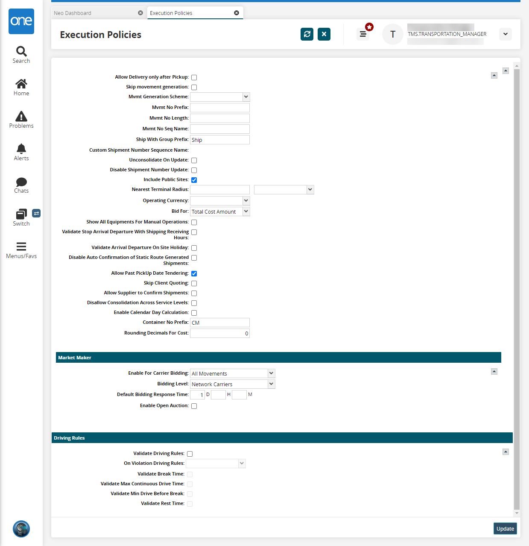Image resolution: width=529 pixels, height=546 pixels.
Task: Click Rounding Decimals For Cost field
Action: [220, 333]
